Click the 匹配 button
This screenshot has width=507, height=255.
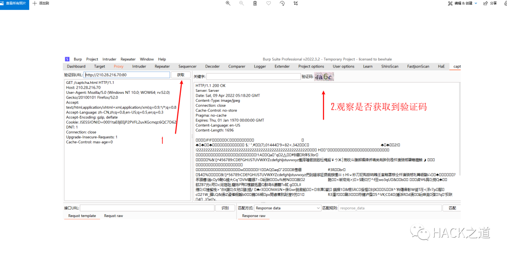pyautogui.click(x=452, y=208)
